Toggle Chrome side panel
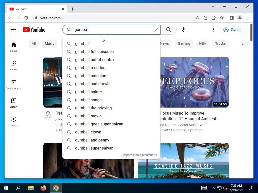258x193 pixels. coord(232,18)
